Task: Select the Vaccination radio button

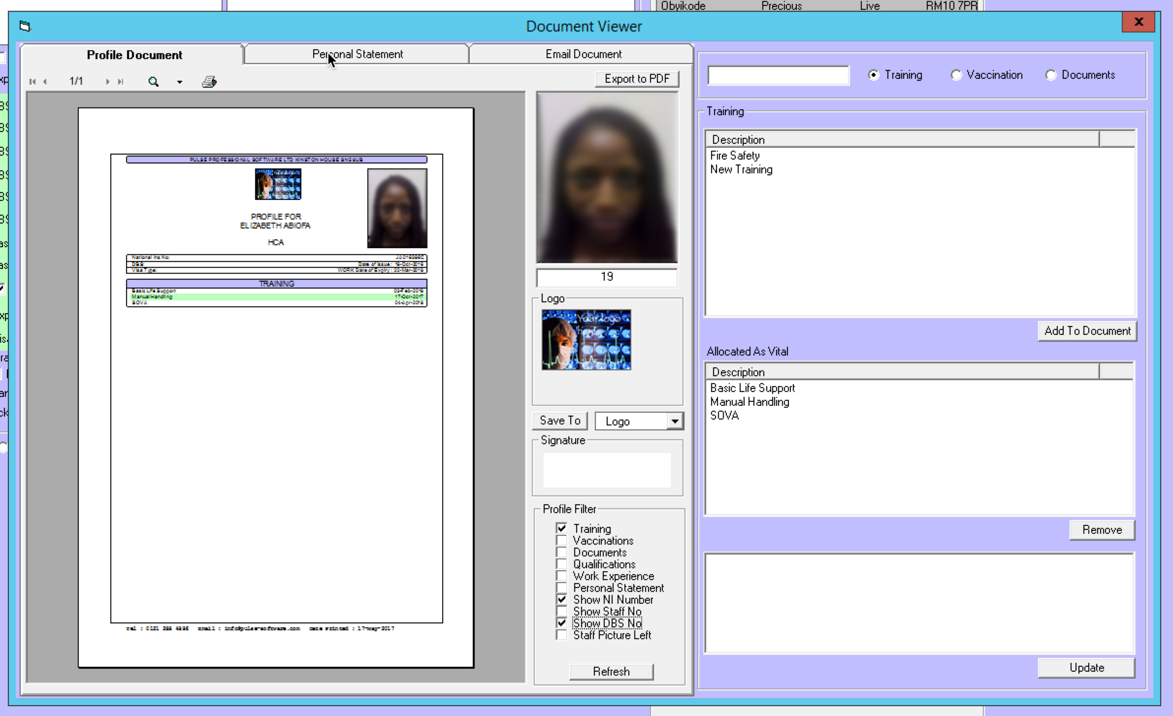Action: pyautogui.click(x=956, y=75)
